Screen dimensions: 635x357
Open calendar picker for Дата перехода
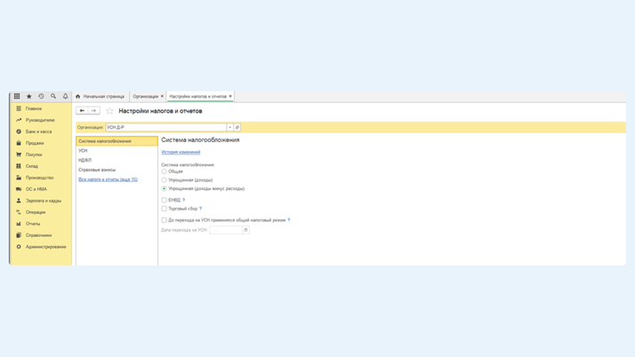245,230
